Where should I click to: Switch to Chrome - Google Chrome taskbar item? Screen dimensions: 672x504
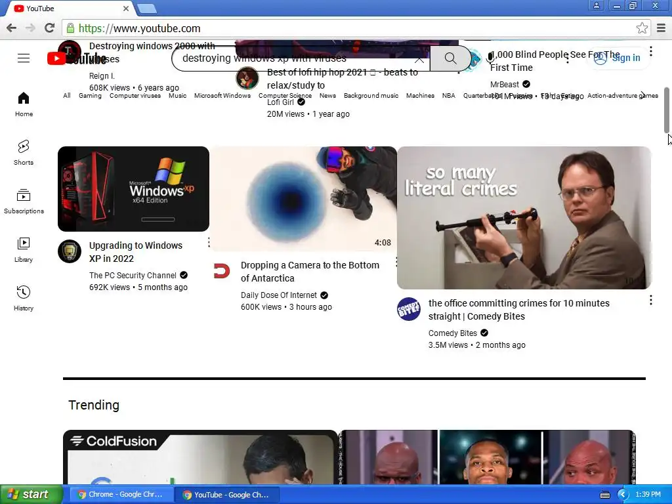click(121, 495)
